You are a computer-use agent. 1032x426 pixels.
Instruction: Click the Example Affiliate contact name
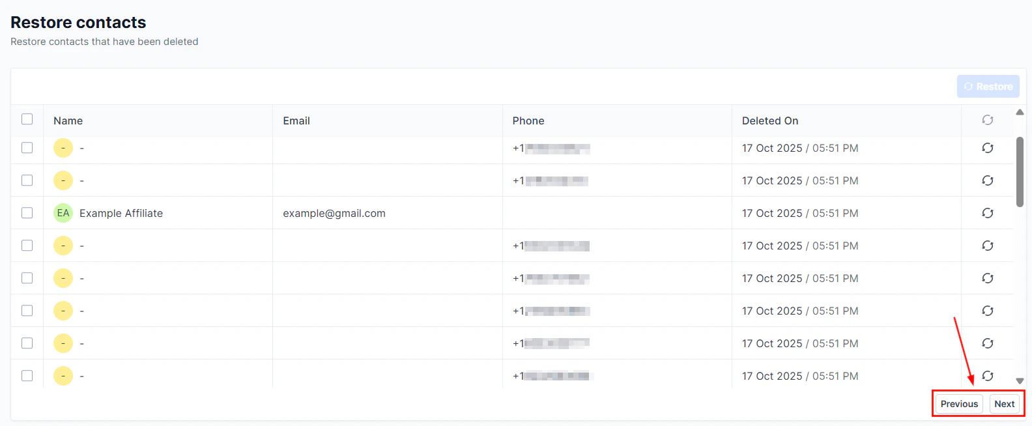click(121, 213)
